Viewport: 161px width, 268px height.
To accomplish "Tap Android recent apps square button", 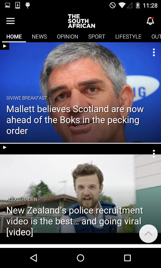I will coord(127,258).
